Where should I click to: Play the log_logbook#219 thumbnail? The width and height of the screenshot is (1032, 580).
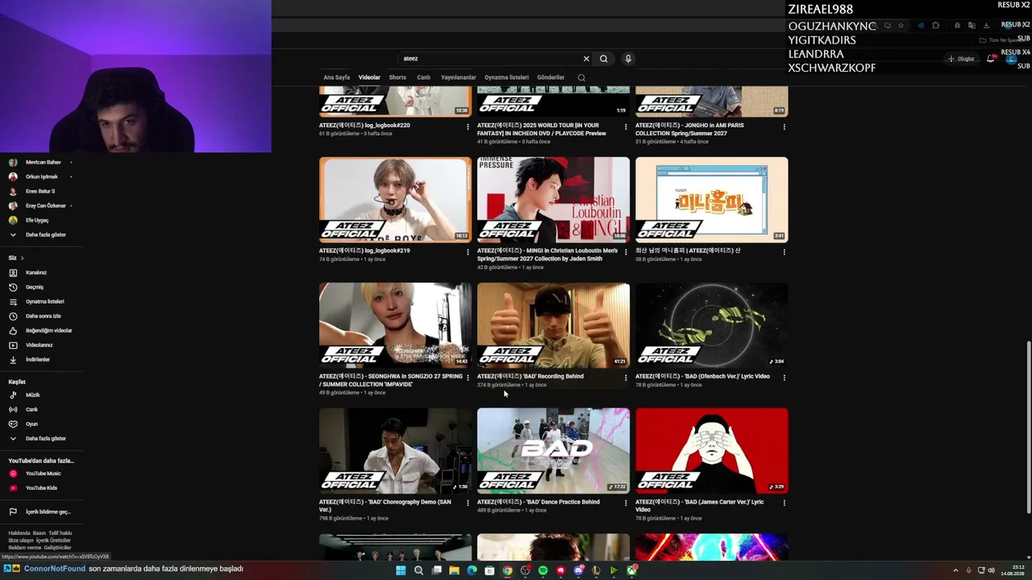coord(395,200)
